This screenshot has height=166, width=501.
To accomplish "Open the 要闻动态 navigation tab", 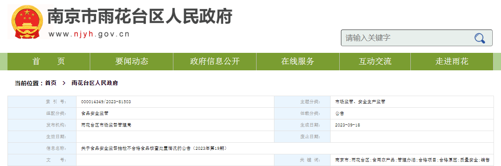I will [x=132, y=62].
